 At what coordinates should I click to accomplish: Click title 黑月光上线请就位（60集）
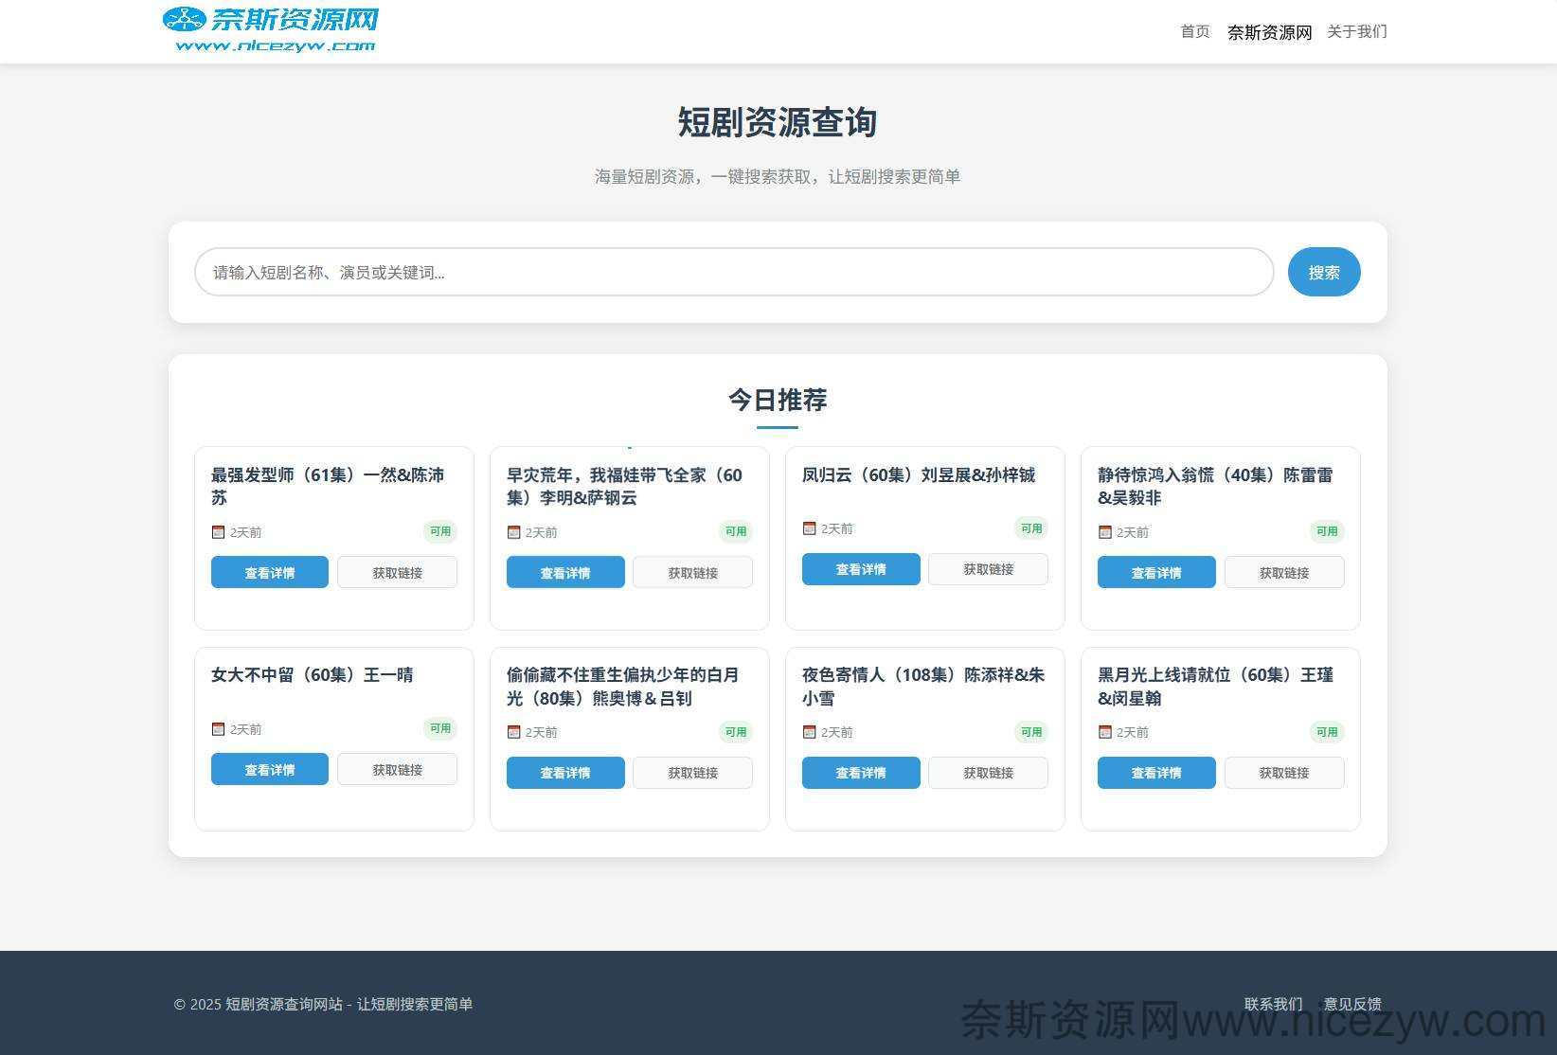click(x=1215, y=686)
